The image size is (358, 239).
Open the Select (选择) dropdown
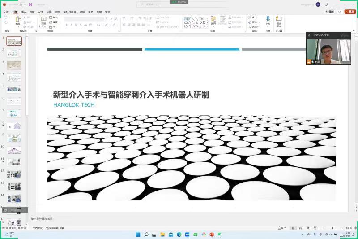254,27
